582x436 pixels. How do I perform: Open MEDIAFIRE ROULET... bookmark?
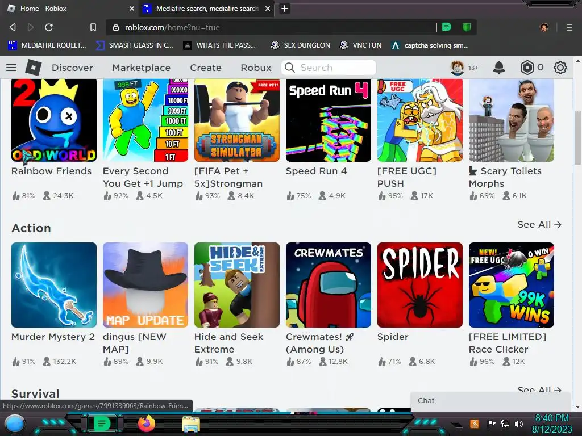click(47, 45)
